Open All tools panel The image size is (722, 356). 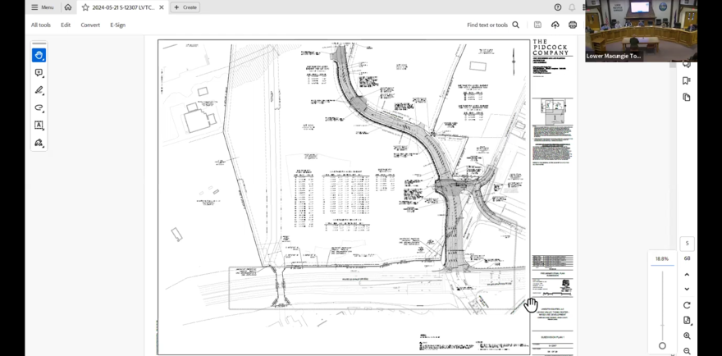coord(41,25)
